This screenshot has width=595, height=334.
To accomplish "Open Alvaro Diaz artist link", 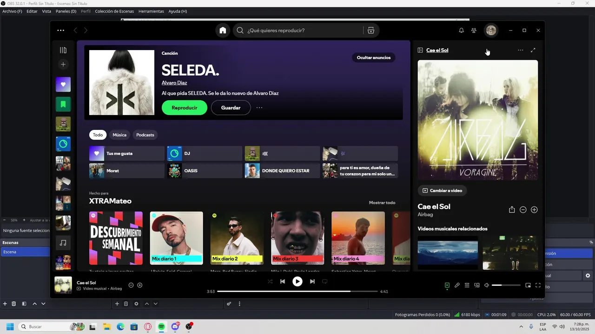I will (x=174, y=83).
